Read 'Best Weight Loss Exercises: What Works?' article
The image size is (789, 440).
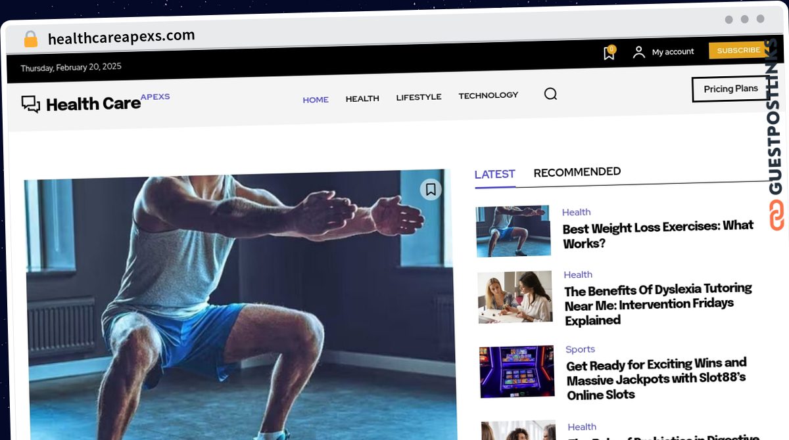[x=657, y=234]
